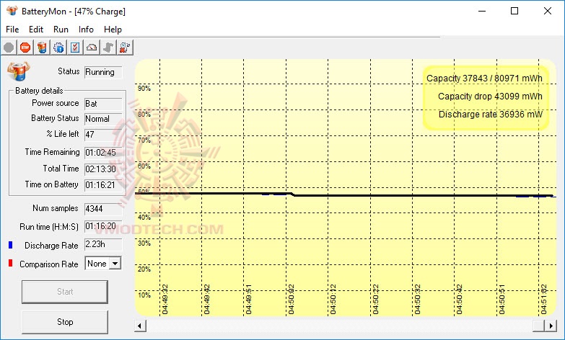Click the Battery Status field showing Normal
The height and width of the screenshot is (340, 565).
(x=103, y=119)
